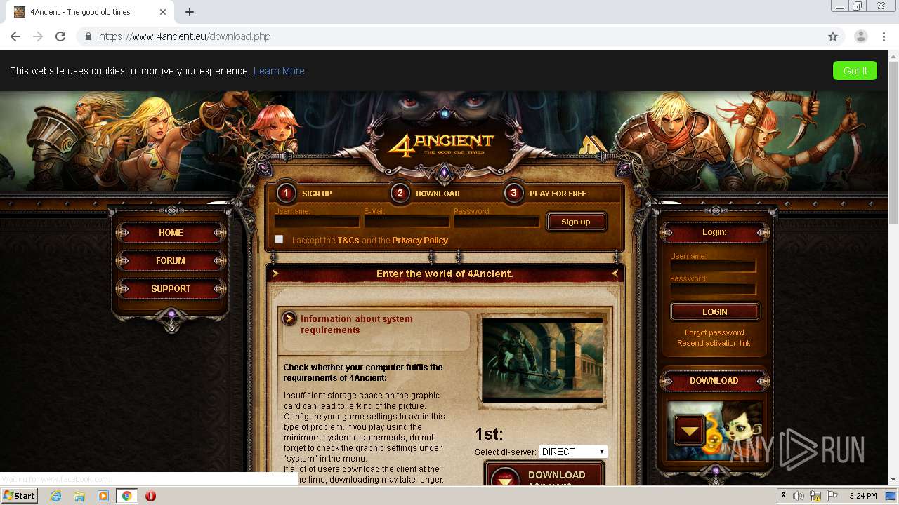The height and width of the screenshot is (505, 899).
Task: Focus login Password field
Action: click(x=713, y=289)
